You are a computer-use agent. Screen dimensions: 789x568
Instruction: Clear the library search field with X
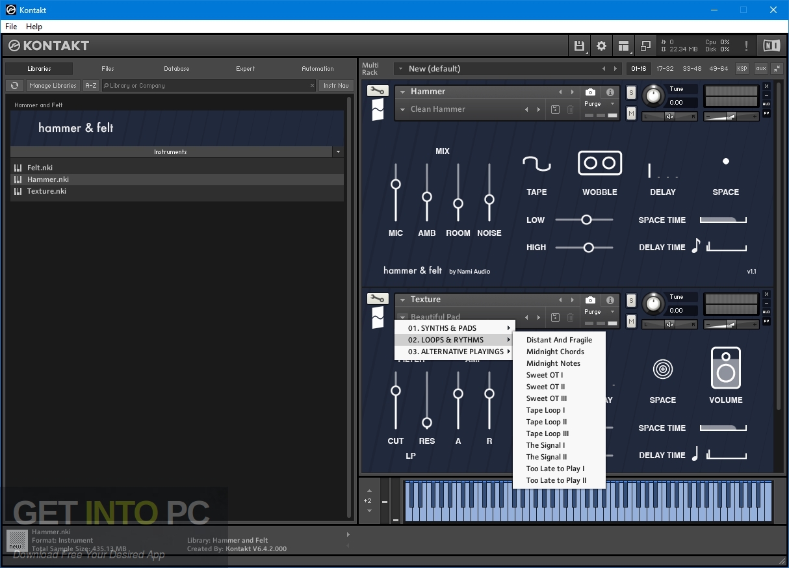312,86
